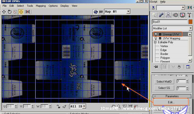
Task: Select the Pan hand tool
Action: pyautogui.click(x=113, y=106)
